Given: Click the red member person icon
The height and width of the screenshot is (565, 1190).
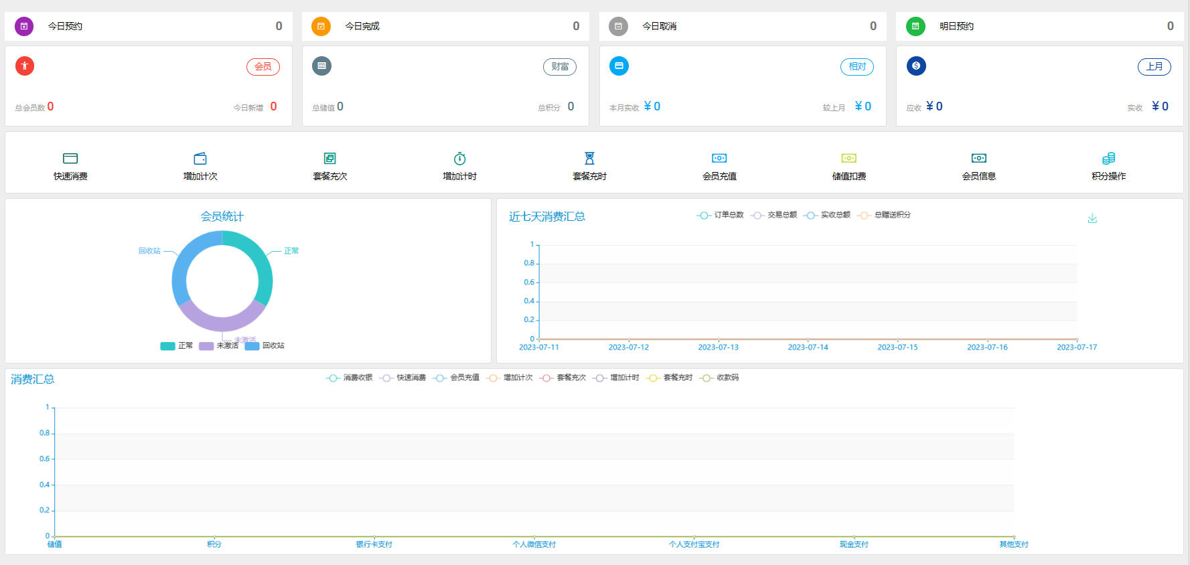Looking at the screenshot, I should [x=25, y=66].
